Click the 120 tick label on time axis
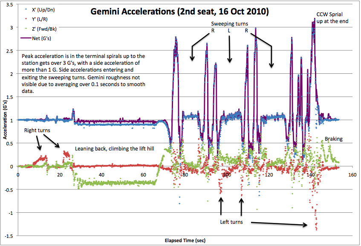The height and width of the screenshot is (246, 361). 269,175
